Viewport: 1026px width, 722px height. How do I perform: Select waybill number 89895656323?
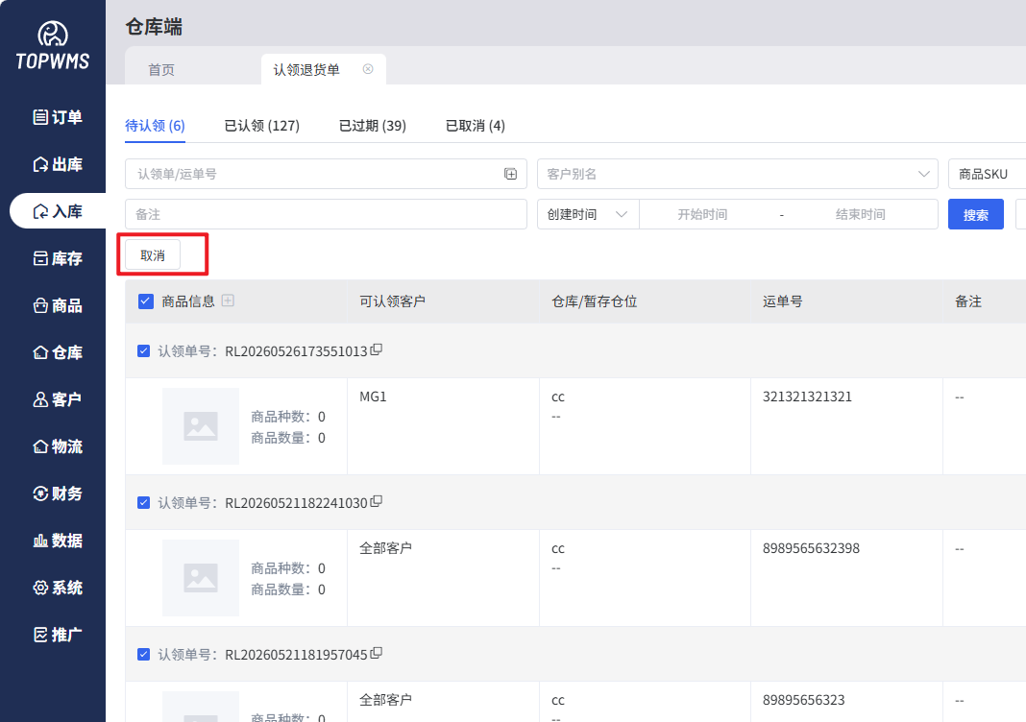pos(803,701)
